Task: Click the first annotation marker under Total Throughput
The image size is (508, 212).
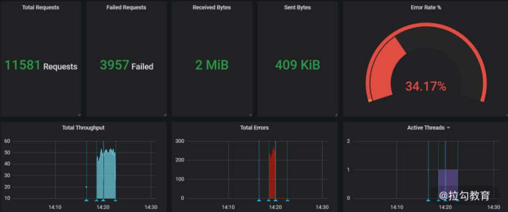Action: point(86,200)
